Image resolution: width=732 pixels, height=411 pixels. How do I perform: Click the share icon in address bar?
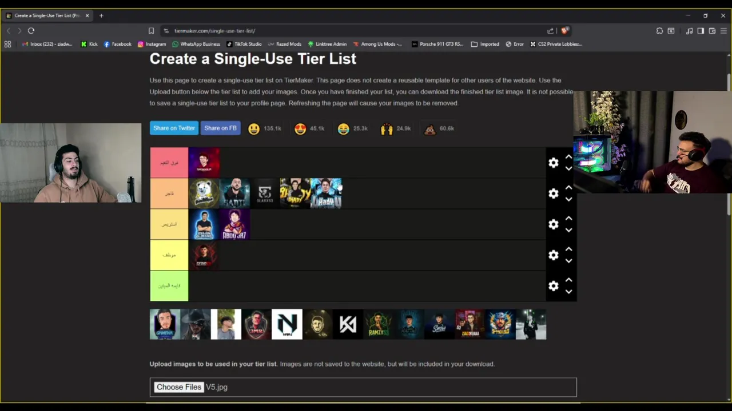(x=550, y=31)
